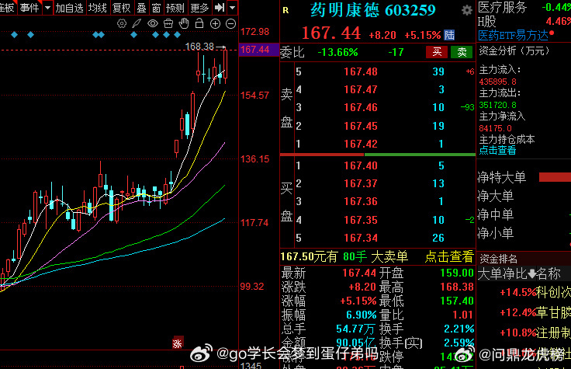Click the 委比 -13.66% value
Viewport: 571px width, 369px height.
(x=337, y=53)
